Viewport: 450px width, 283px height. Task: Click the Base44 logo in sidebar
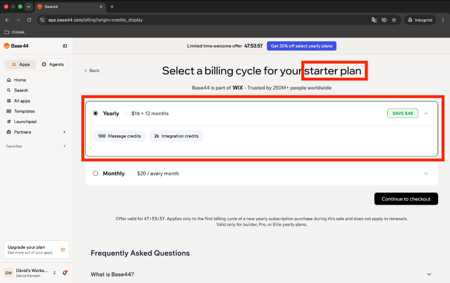16,46
